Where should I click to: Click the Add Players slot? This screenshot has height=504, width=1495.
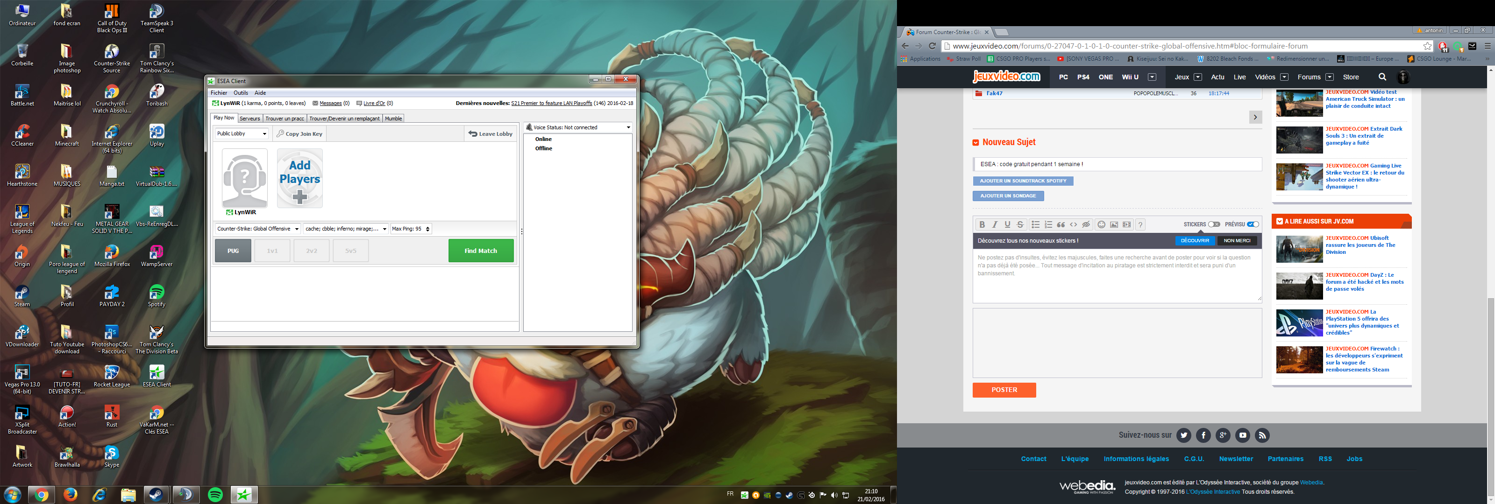[x=299, y=179]
